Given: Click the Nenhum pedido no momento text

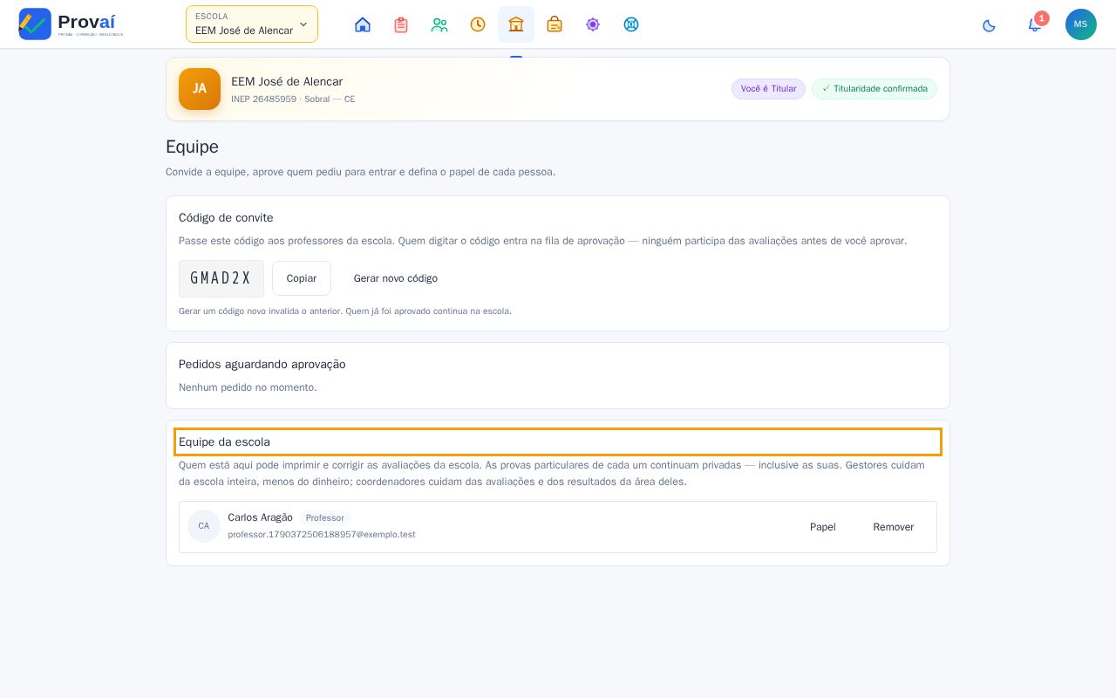Looking at the screenshot, I should pyautogui.click(x=248, y=387).
